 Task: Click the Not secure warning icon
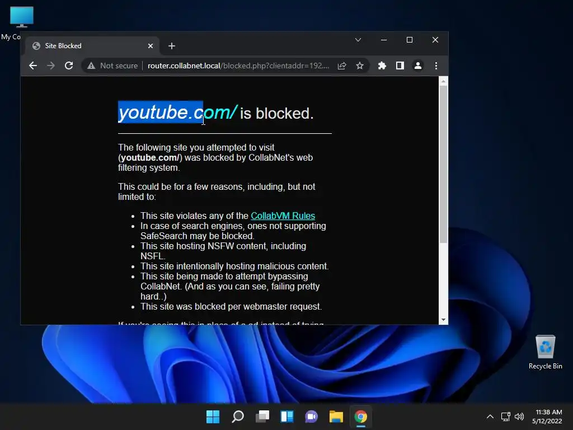[x=91, y=66]
